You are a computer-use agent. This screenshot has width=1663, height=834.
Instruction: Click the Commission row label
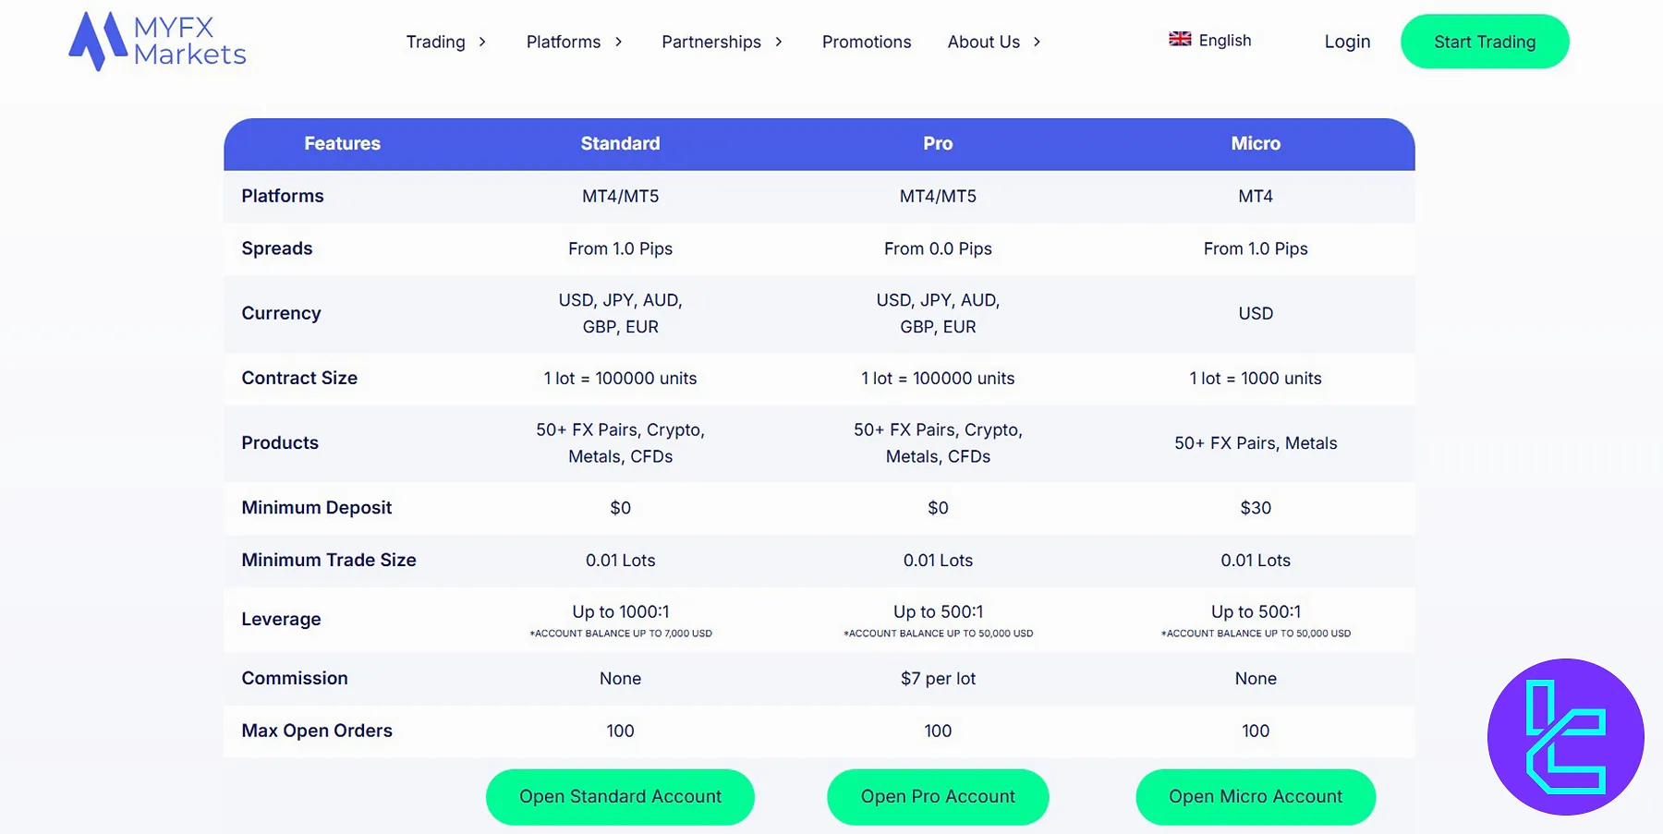(x=295, y=678)
